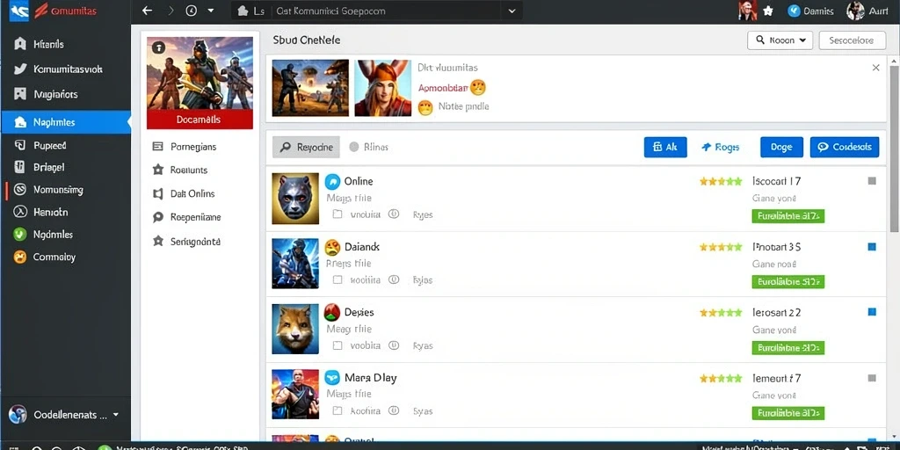The image size is (900, 450).
Task: Select Naphmles in the left sidebar
Action: point(65,122)
